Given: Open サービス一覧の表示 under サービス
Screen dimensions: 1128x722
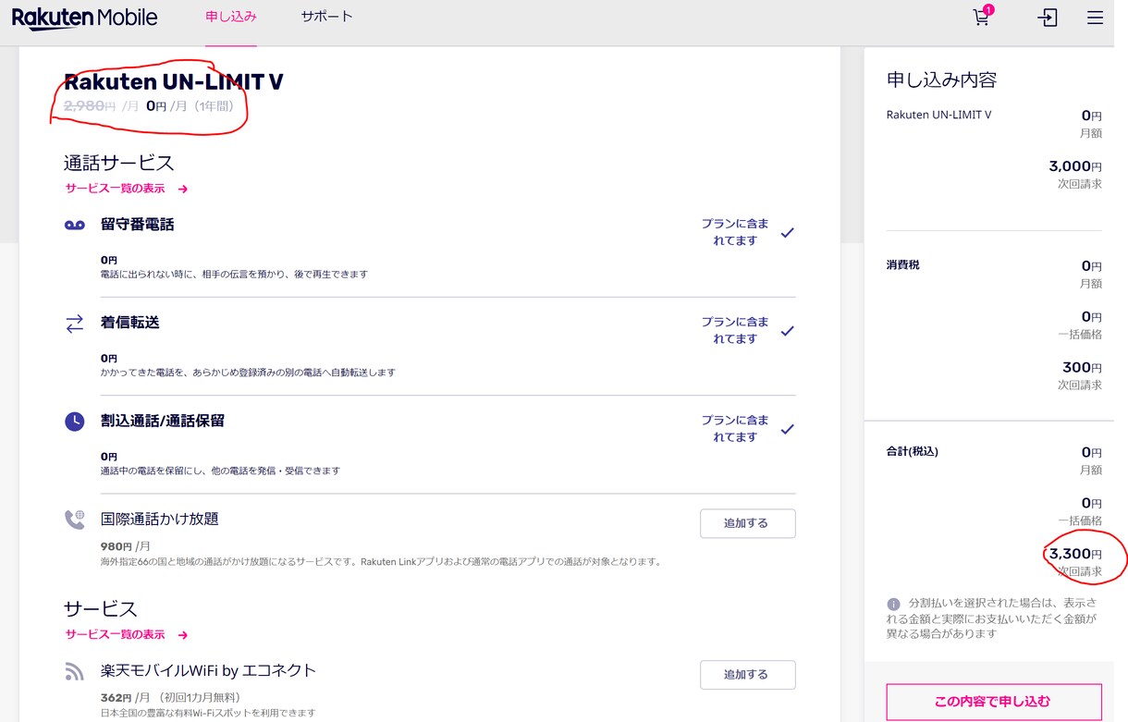Looking at the screenshot, I should tap(127, 634).
